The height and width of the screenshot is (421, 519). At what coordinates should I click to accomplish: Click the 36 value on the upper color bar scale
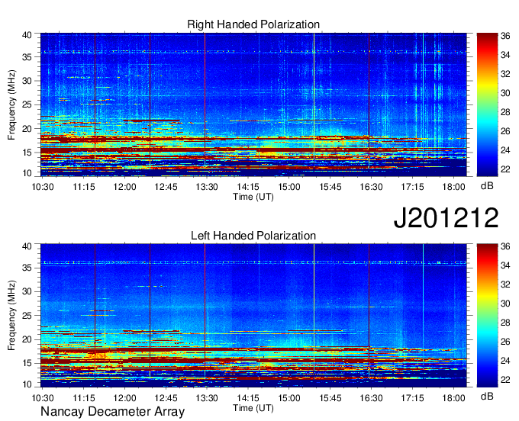(505, 36)
